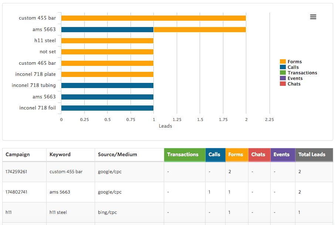
Task: Sort by the purple Events column header
Action: click(283, 155)
